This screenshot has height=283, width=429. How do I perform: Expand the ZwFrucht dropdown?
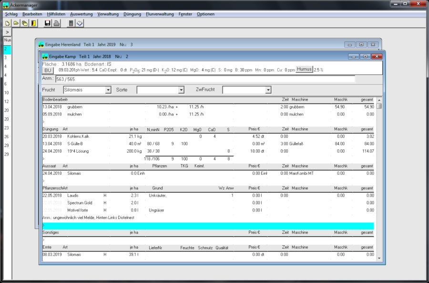point(268,90)
